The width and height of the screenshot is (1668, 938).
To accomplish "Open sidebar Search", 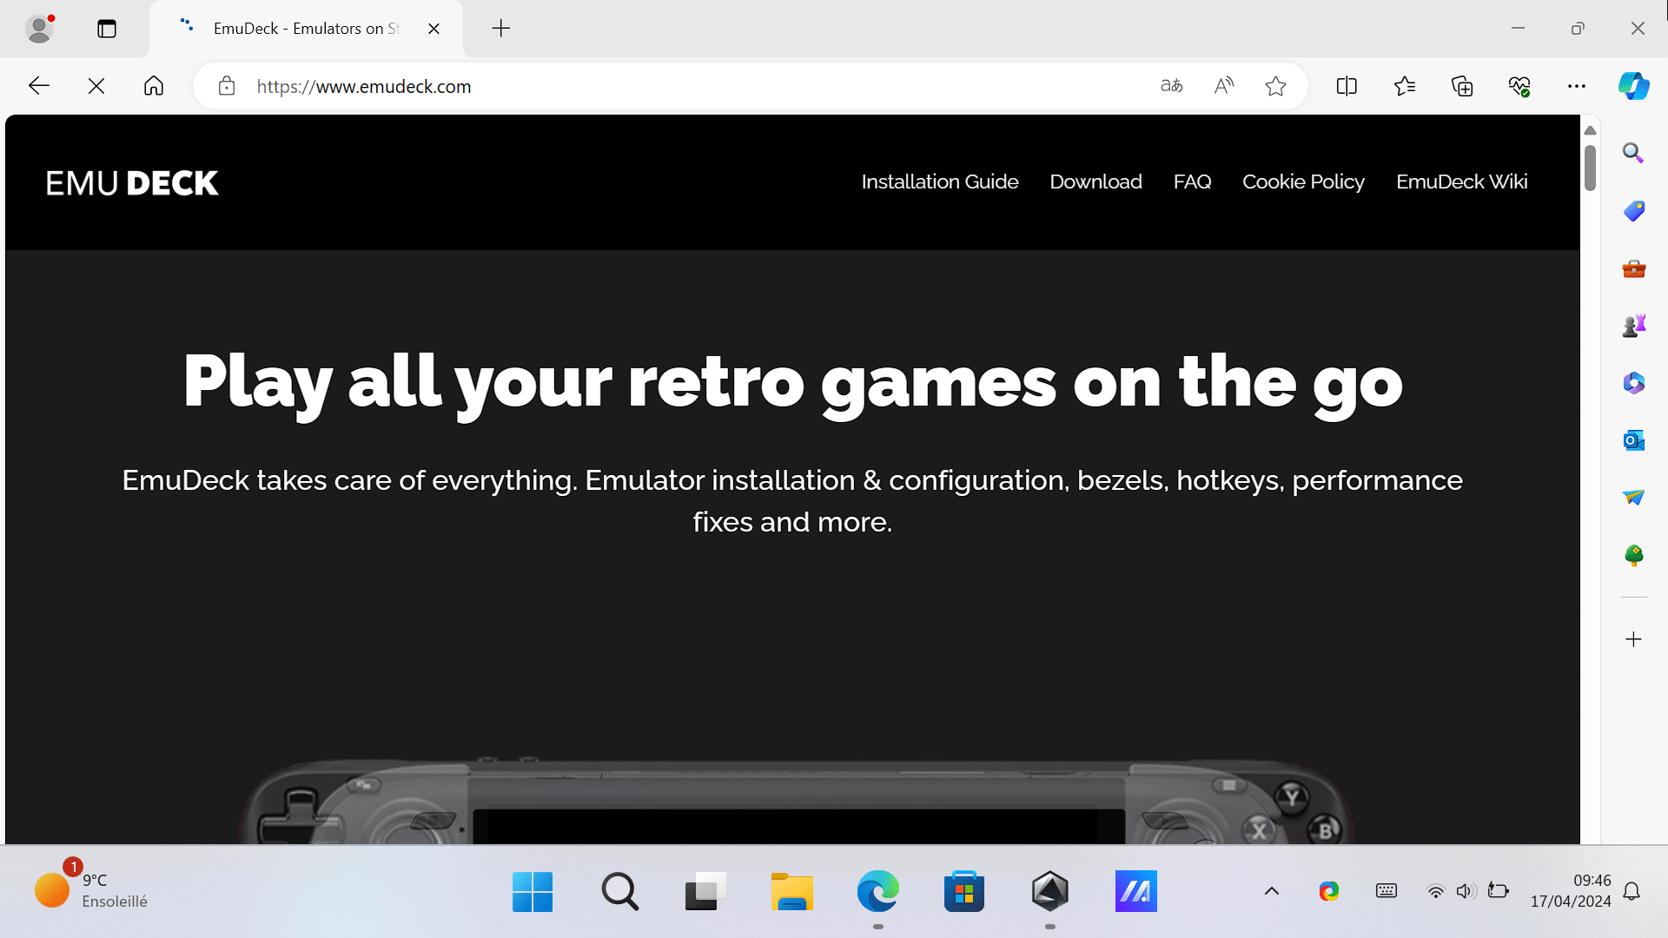I will 1634,153.
